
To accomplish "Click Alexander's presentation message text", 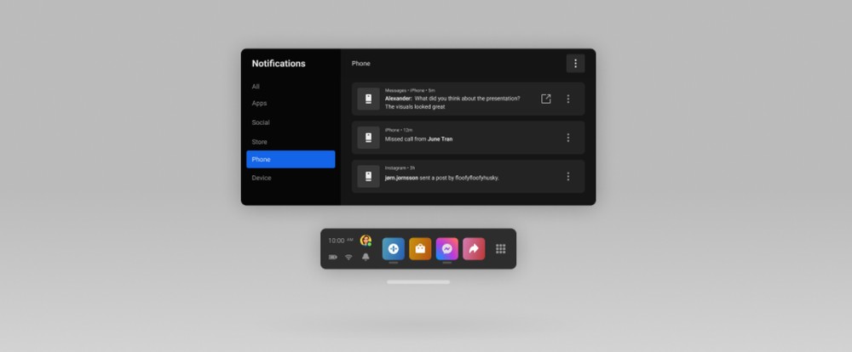I will click(452, 103).
